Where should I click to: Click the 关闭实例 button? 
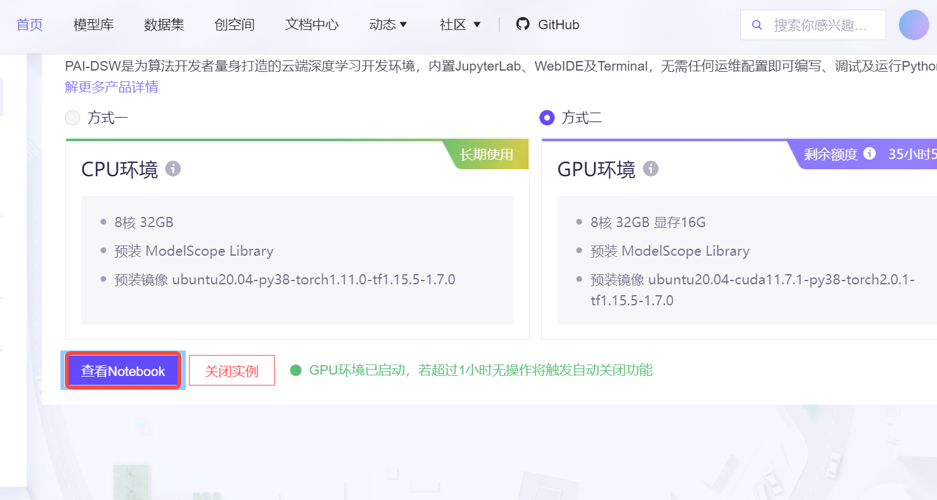[232, 371]
